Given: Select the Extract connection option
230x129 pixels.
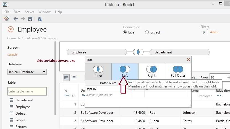Looking at the screenshot, I should (x=147, y=32).
